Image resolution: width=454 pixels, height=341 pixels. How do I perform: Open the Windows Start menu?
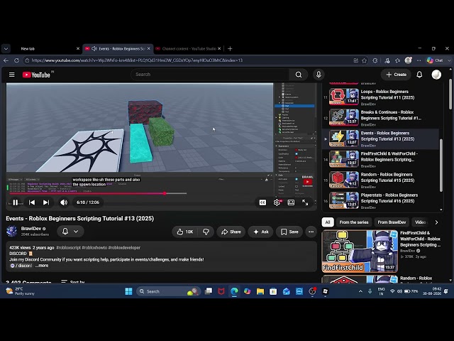coord(128,291)
